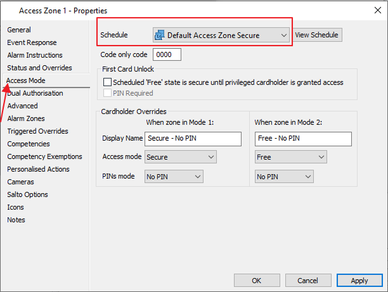Select Alarm Instructions in sidebar
The width and height of the screenshot is (388, 292).
36,55
